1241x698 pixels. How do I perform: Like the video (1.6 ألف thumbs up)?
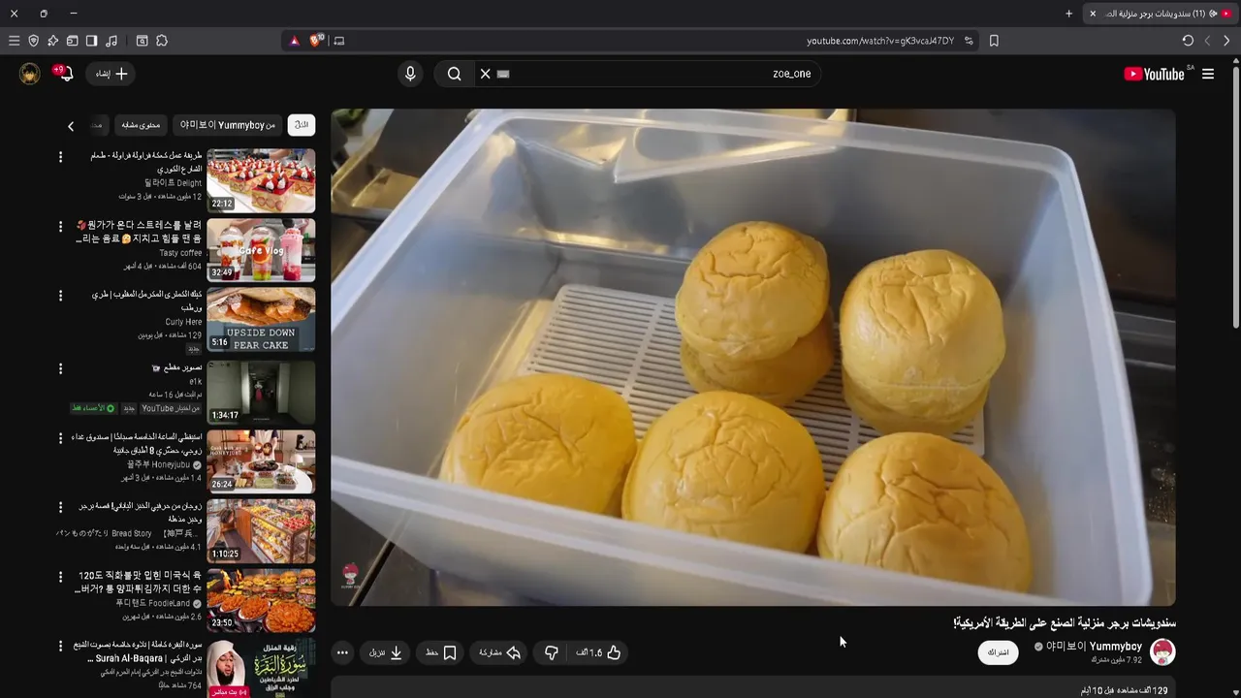pos(598,652)
